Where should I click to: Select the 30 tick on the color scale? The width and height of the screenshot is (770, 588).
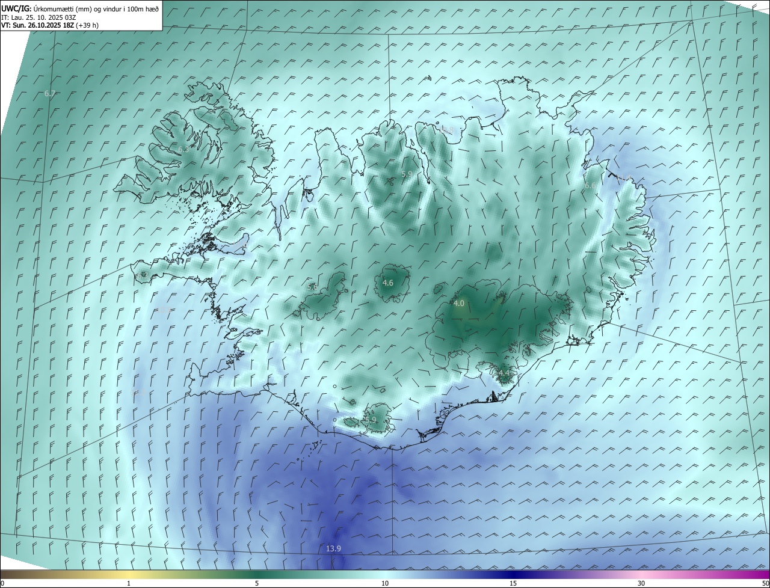coord(641,583)
